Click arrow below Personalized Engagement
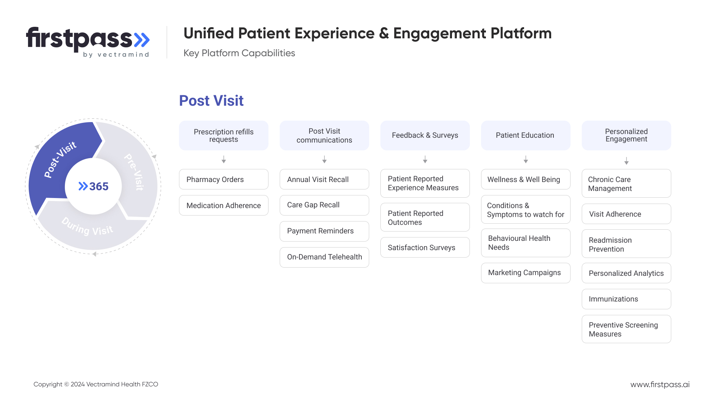 coord(626,161)
